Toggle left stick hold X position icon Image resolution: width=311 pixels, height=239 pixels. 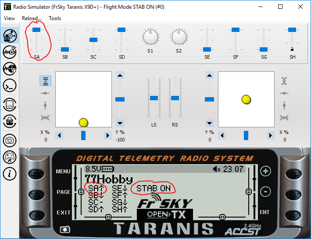click(45, 93)
